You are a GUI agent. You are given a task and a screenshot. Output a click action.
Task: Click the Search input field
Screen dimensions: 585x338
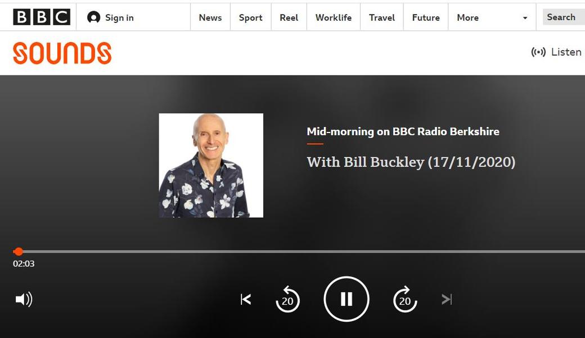click(563, 17)
